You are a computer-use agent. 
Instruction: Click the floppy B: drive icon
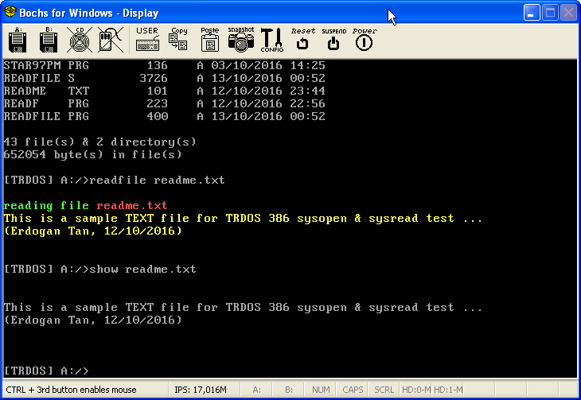point(48,40)
